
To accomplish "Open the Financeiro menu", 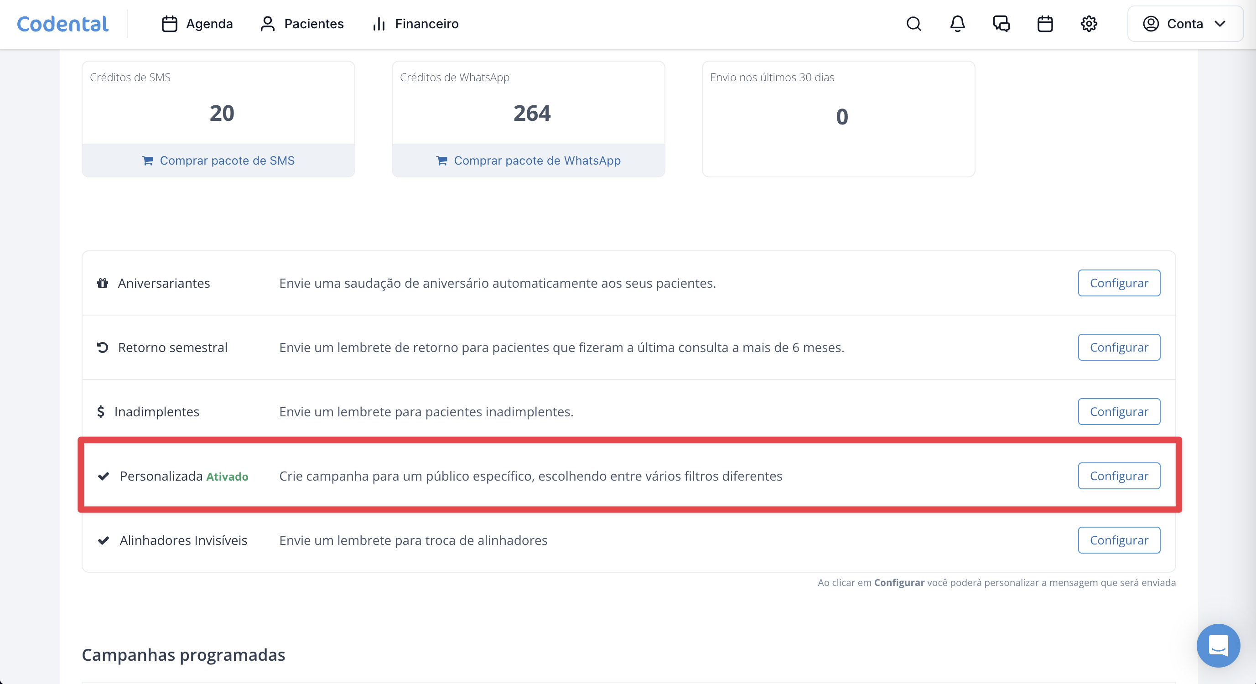I will (x=415, y=24).
